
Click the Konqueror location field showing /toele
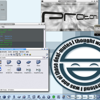[21, 57]
